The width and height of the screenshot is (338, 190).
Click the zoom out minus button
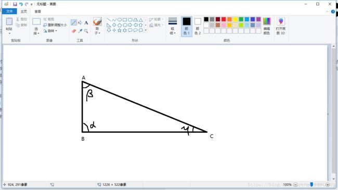click(295, 185)
